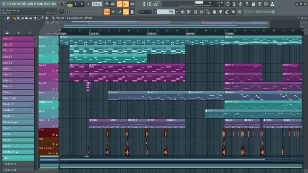The image size is (308, 173).
Task: Toggle the metronome icon
Action: [107, 4]
